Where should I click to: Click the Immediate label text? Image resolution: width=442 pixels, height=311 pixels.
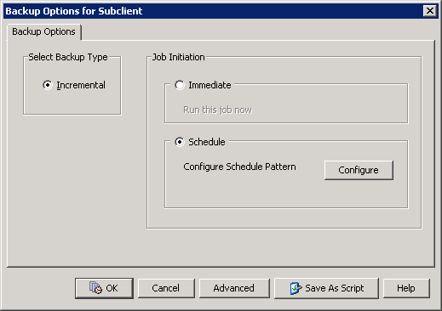210,85
